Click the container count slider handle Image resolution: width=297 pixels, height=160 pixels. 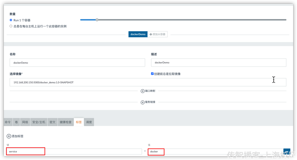pos(97,20)
